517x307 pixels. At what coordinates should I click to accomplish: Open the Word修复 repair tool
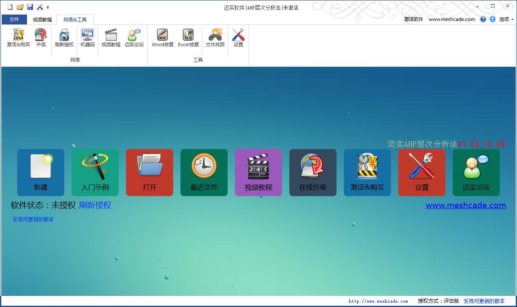tap(162, 38)
